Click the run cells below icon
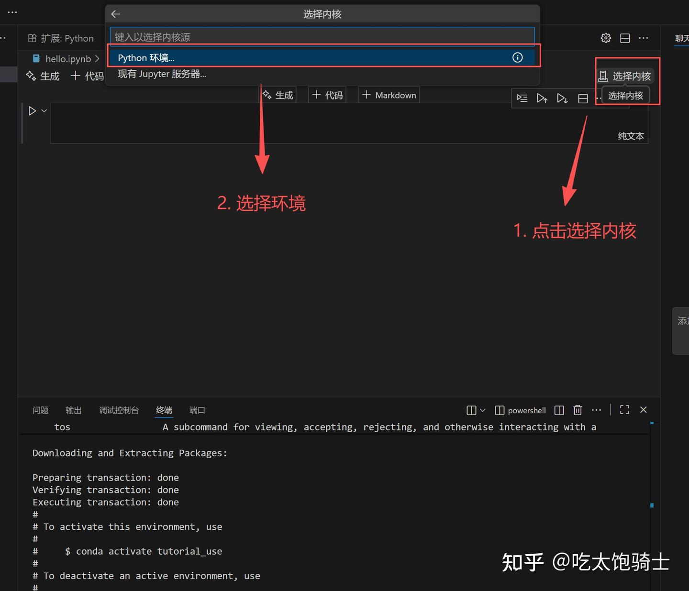Image resolution: width=689 pixels, height=591 pixels. tap(562, 98)
